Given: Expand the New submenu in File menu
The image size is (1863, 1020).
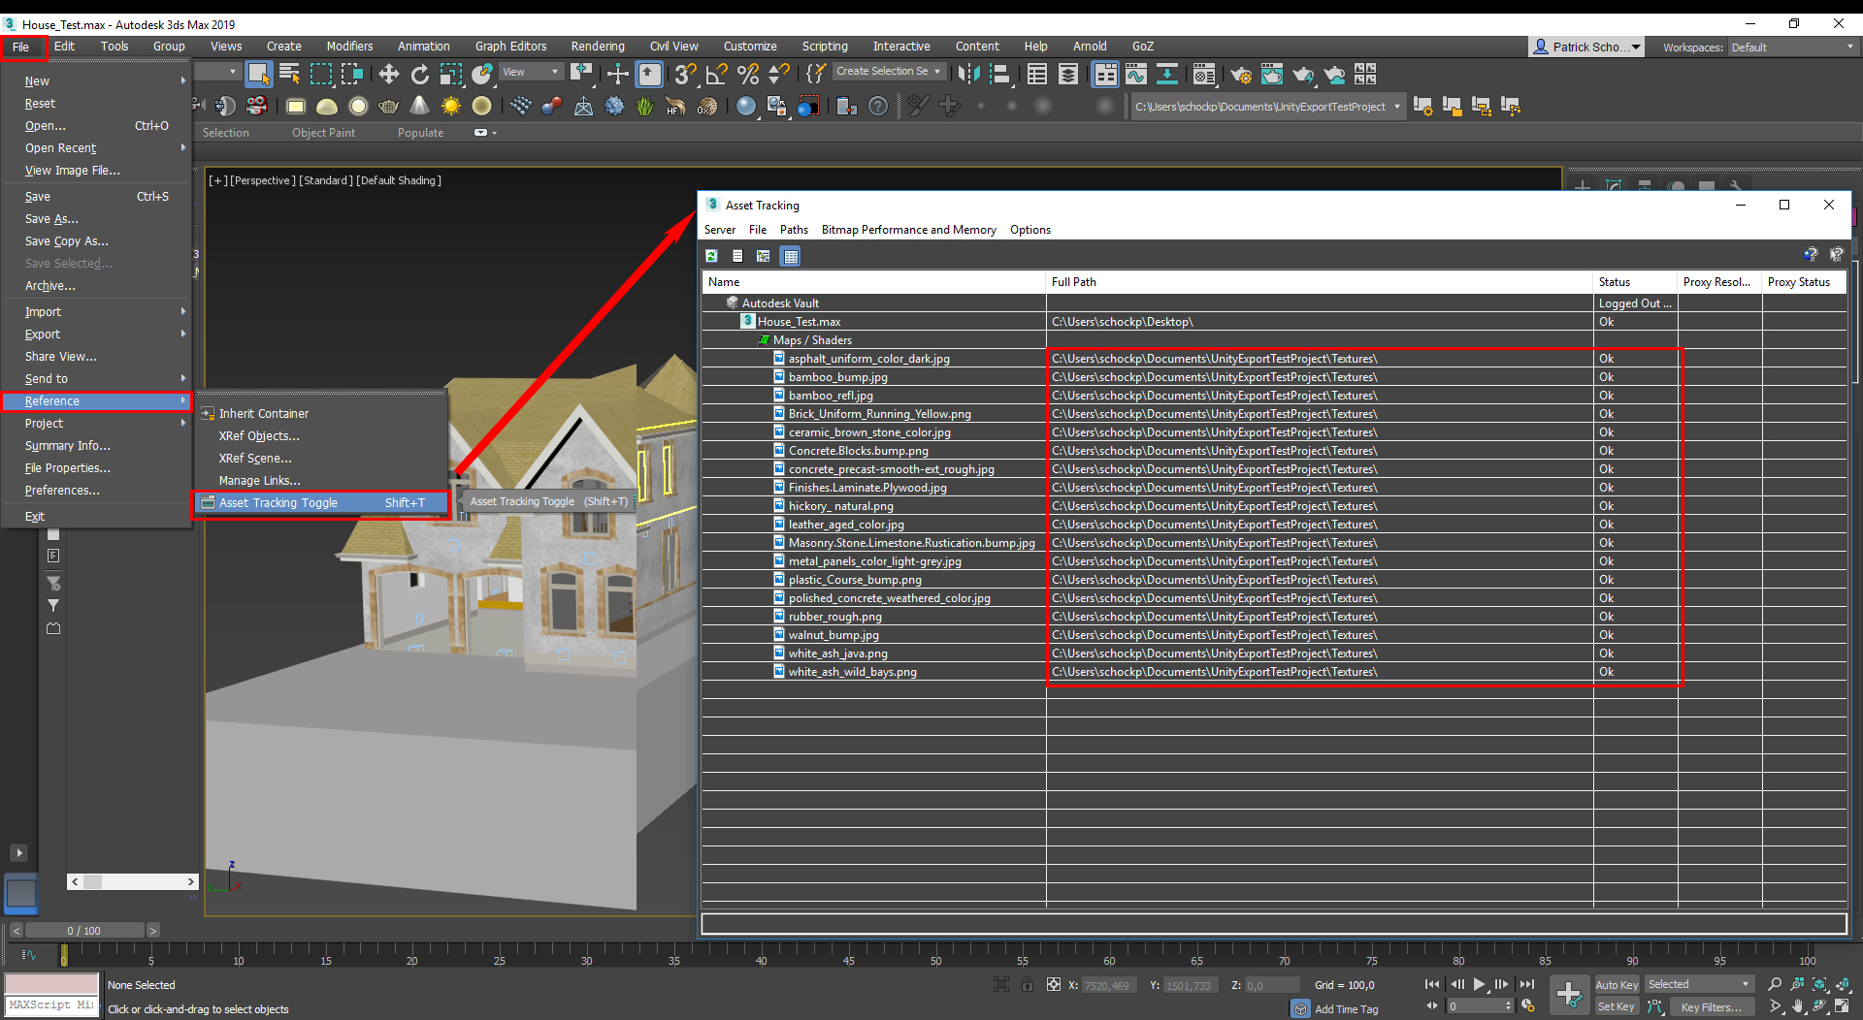Looking at the screenshot, I should [x=97, y=81].
